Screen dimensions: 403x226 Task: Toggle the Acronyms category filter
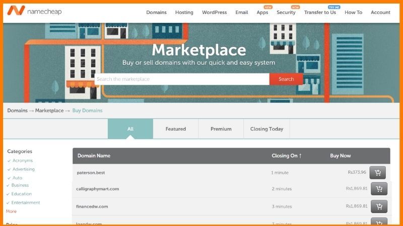tap(20, 161)
